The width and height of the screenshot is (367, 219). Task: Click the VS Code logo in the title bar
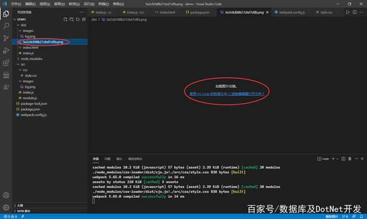[5, 4]
